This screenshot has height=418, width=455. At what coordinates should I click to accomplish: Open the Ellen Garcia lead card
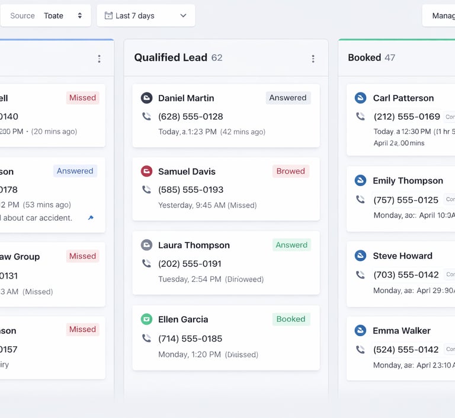point(226,337)
